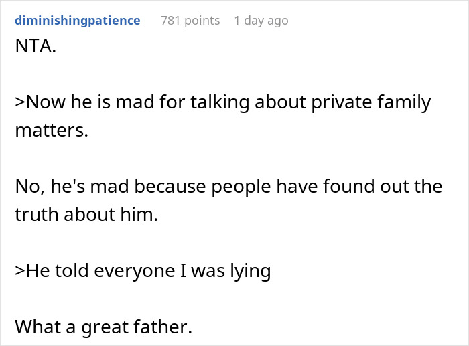This screenshot has height=346, width=469.
Task: Click the word "No," starting the reply
Action: tap(27, 187)
